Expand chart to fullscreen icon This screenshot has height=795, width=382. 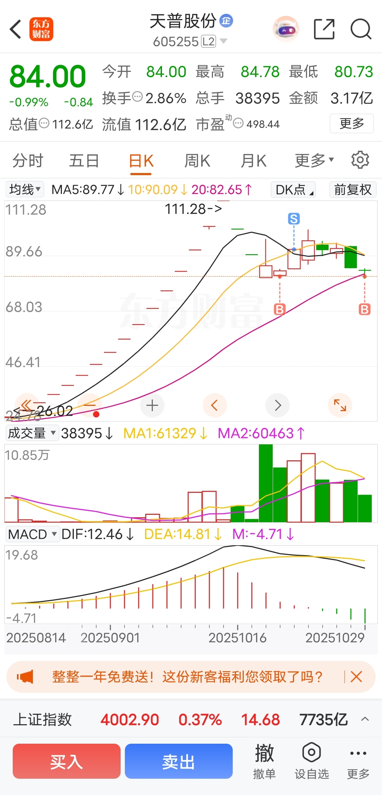pos(340,405)
